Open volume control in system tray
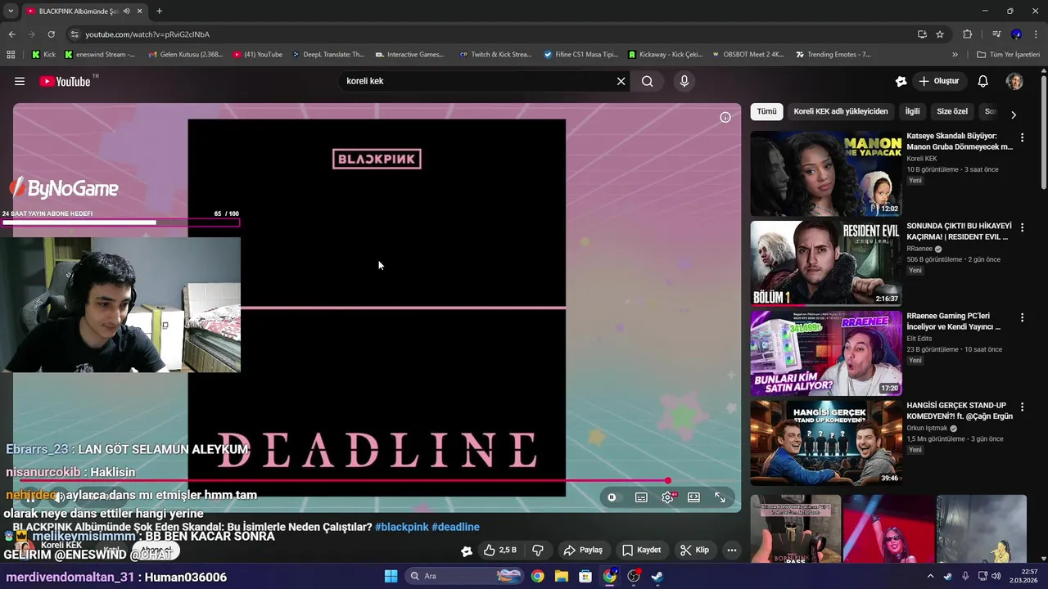 [996, 576]
